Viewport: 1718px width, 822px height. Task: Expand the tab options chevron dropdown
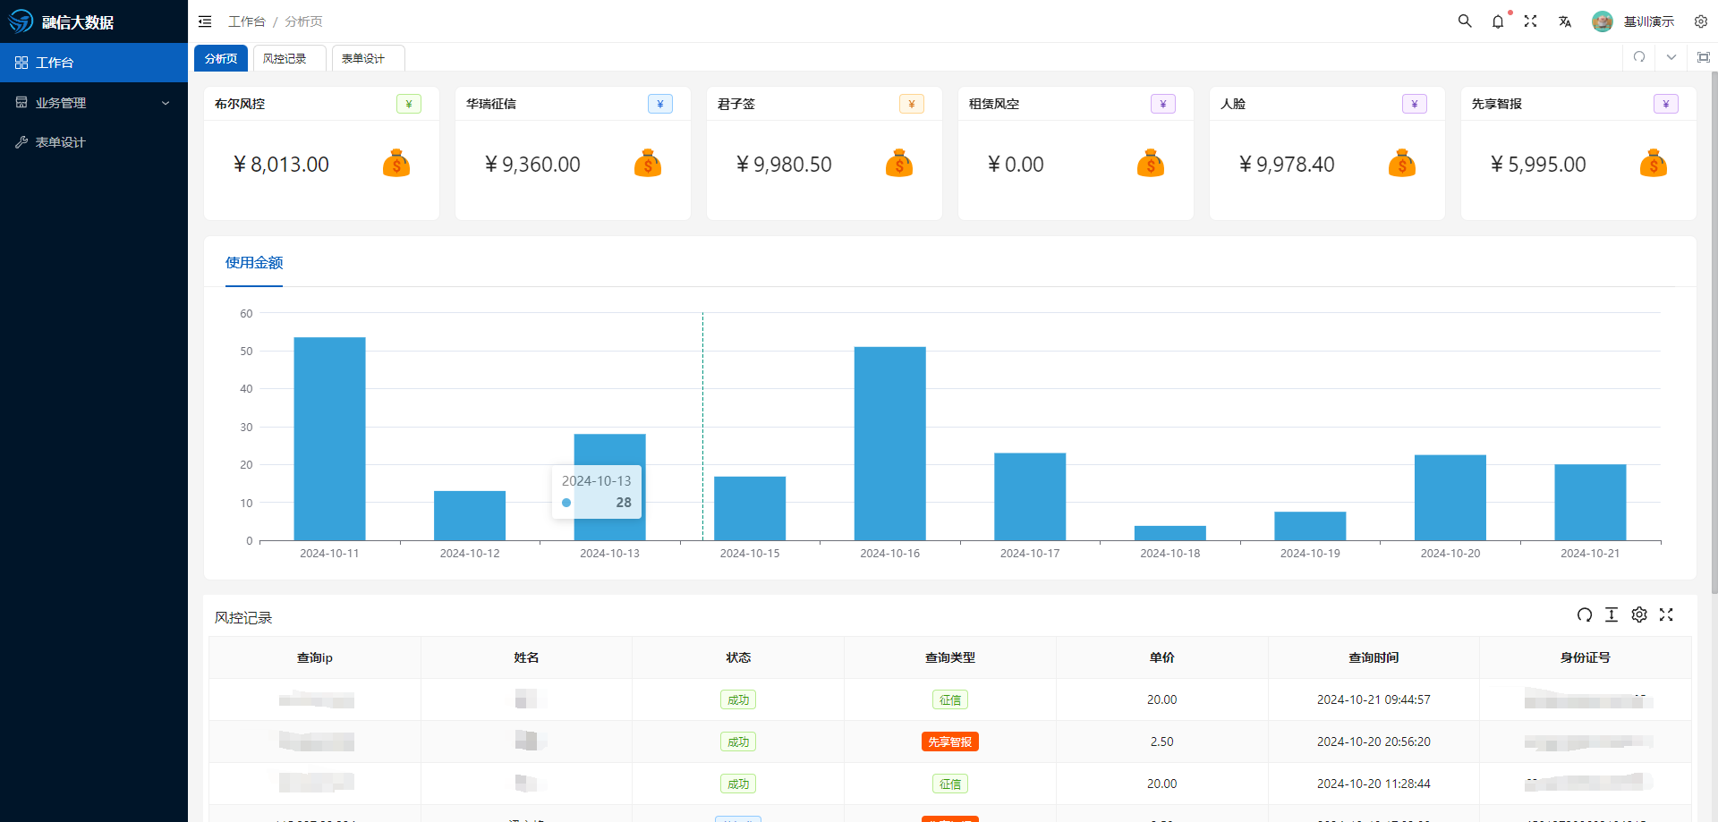[1671, 57]
